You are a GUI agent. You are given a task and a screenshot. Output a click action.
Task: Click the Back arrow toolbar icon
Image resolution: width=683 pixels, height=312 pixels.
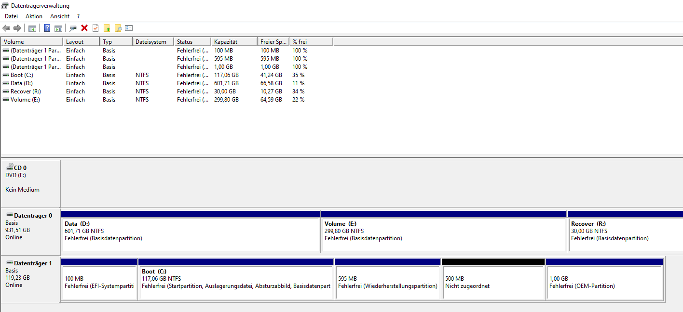(6, 28)
